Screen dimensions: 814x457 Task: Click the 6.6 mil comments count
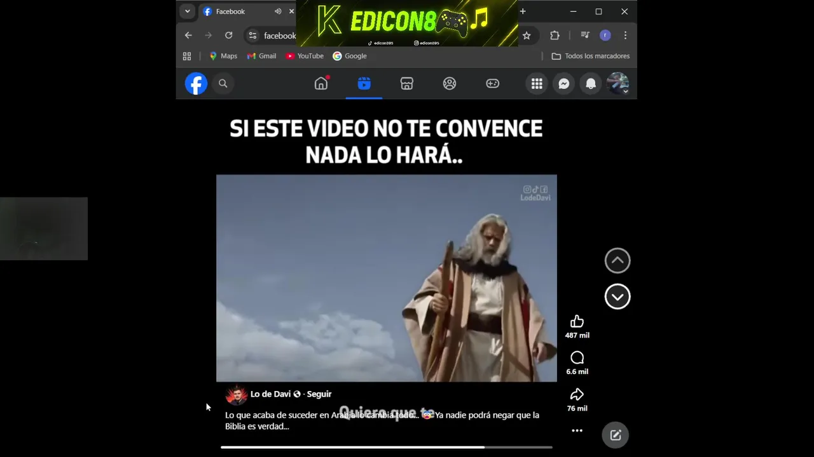[577, 371]
